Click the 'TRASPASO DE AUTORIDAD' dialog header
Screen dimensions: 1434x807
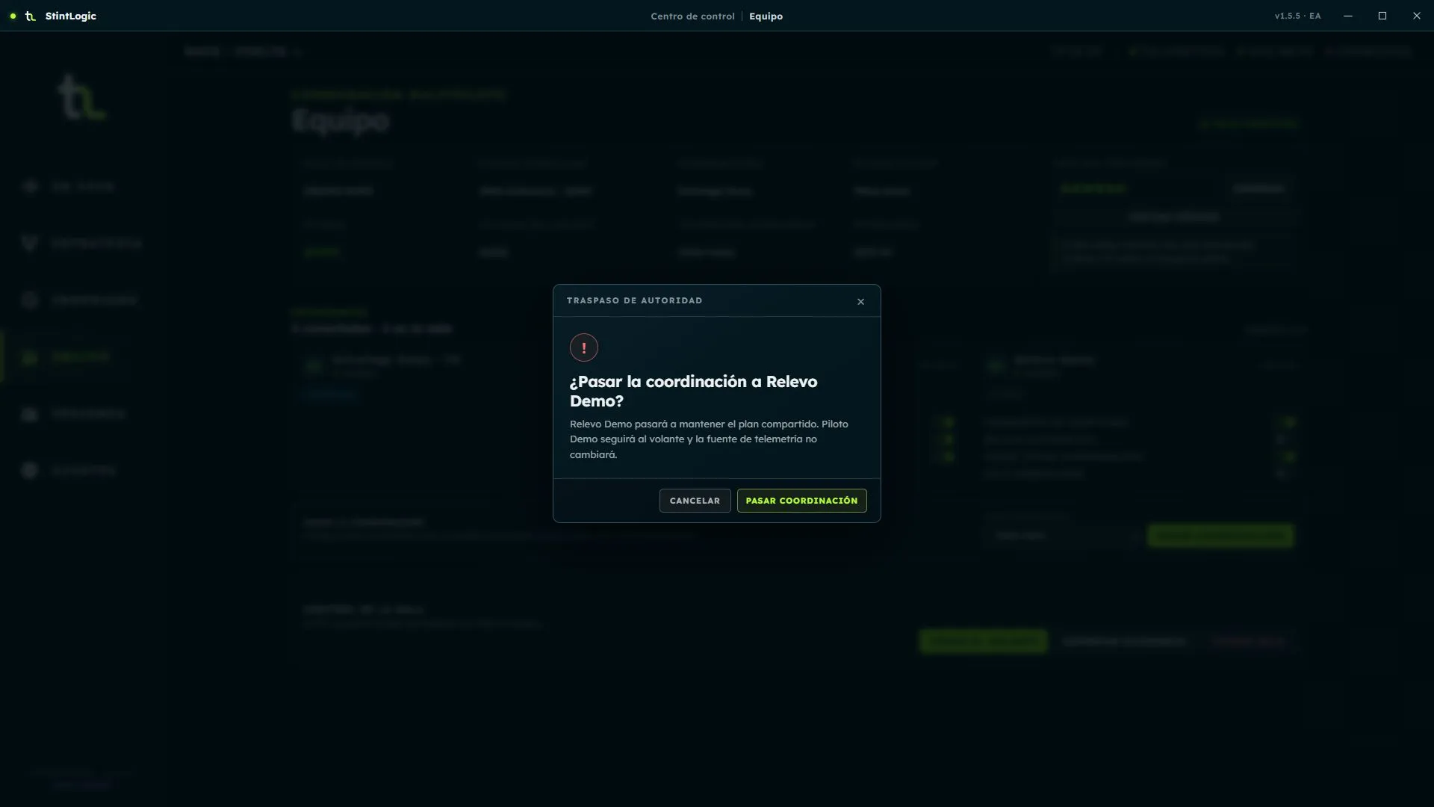coord(634,300)
